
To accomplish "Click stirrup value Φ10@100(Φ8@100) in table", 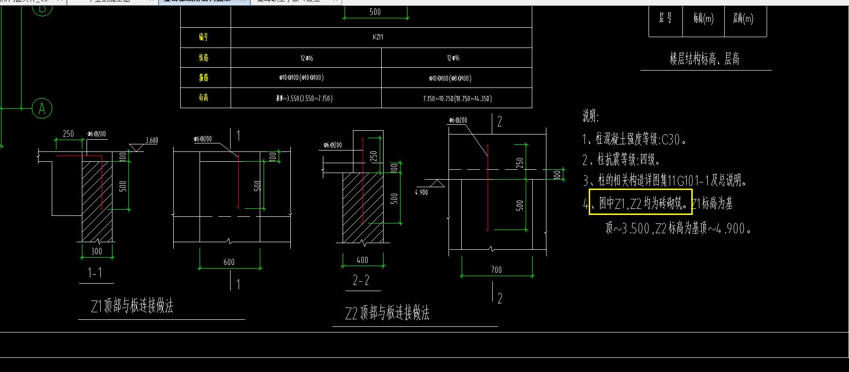I will pyautogui.click(x=450, y=78).
